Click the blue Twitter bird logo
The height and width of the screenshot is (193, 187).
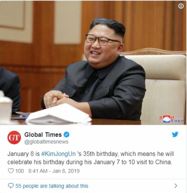coord(175,134)
